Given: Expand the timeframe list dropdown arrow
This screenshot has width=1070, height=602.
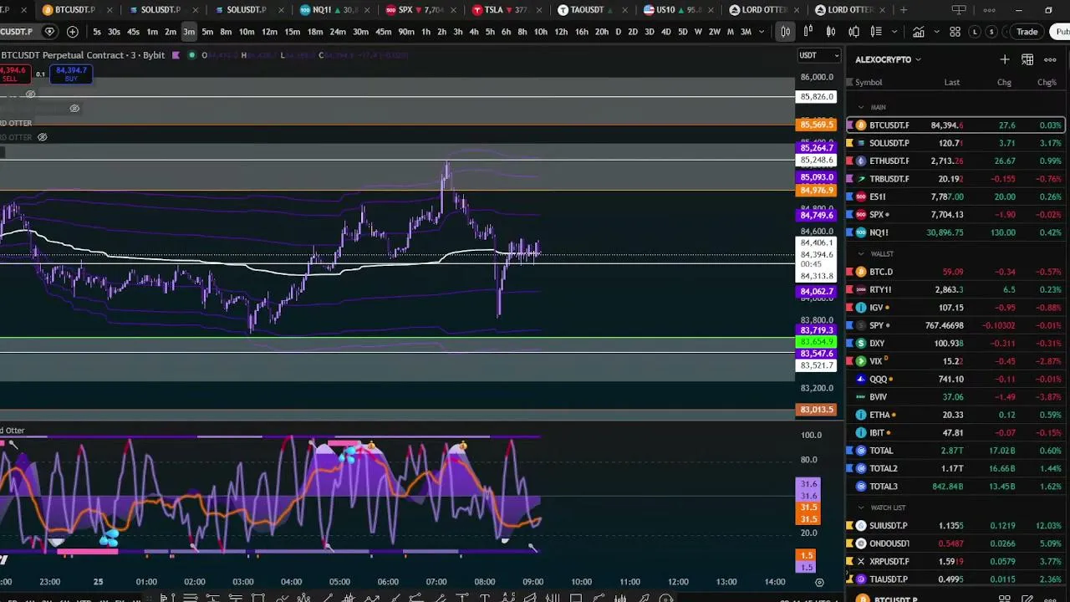Looking at the screenshot, I should click(x=762, y=32).
